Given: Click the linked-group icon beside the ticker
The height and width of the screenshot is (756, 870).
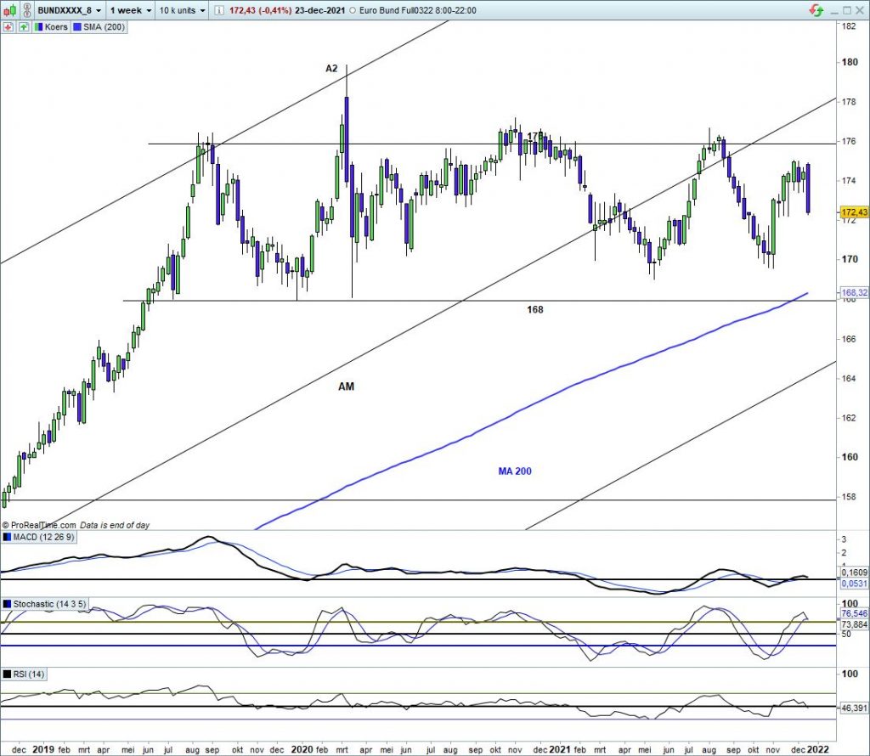Looking at the screenshot, I should tap(25, 11).
